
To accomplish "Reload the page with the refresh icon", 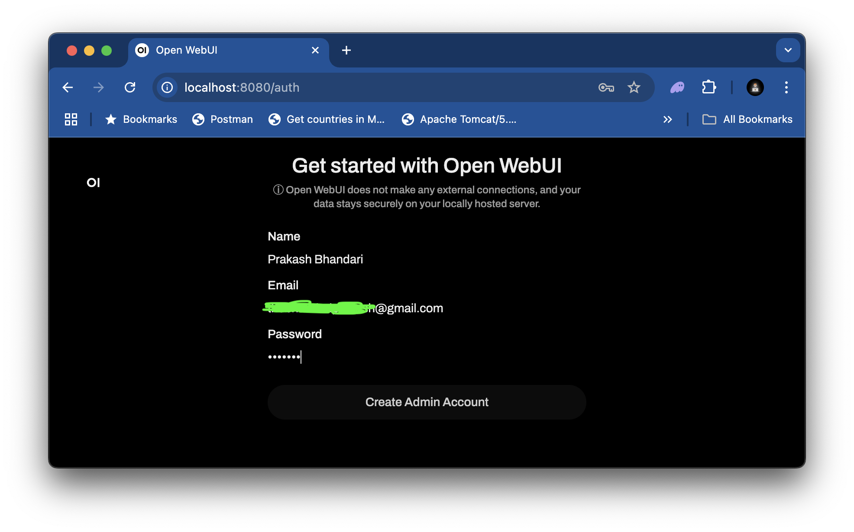I will pyautogui.click(x=130, y=87).
